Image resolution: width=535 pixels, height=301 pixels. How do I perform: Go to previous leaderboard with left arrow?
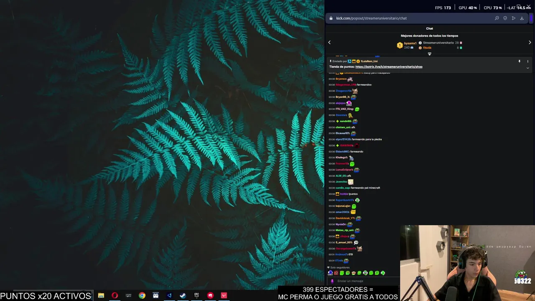click(329, 42)
